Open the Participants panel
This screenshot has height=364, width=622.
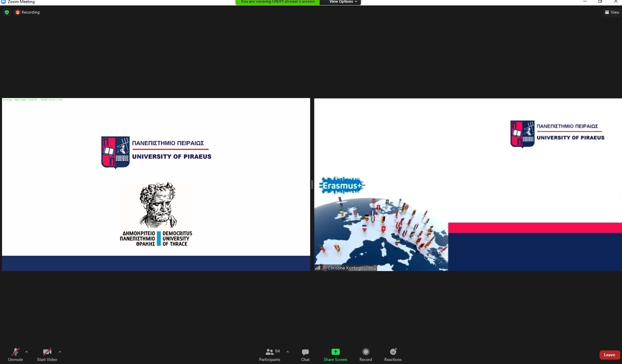click(x=270, y=355)
